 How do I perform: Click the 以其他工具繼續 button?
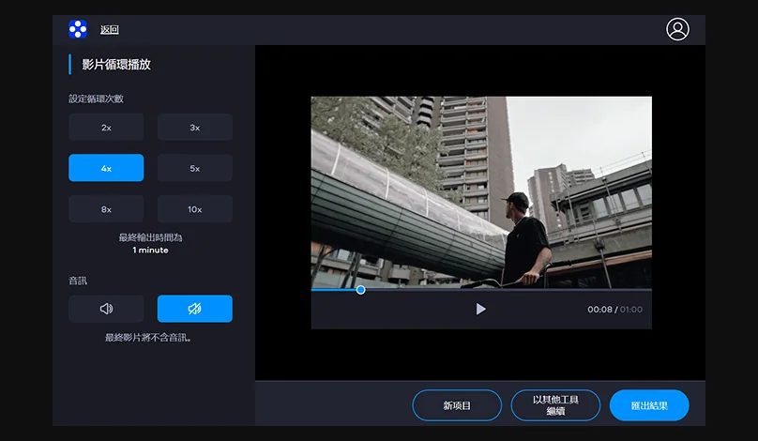555,405
